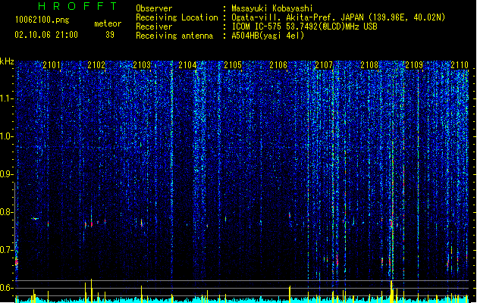
Task: Click the 0.7 frequency axis label
Action: [6, 250]
